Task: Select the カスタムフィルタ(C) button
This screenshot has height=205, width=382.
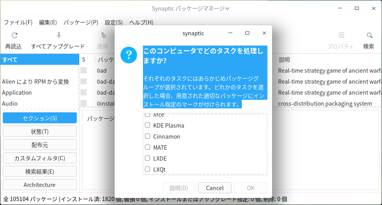Action: click(40, 158)
